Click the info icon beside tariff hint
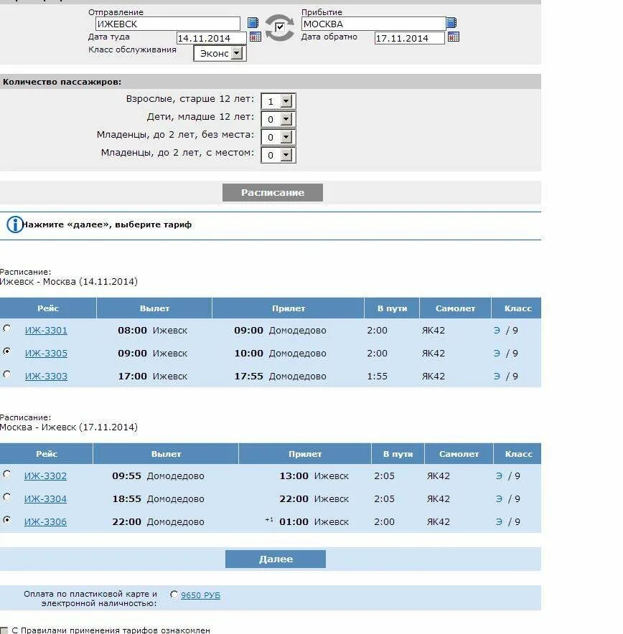The image size is (623, 634). point(15,224)
